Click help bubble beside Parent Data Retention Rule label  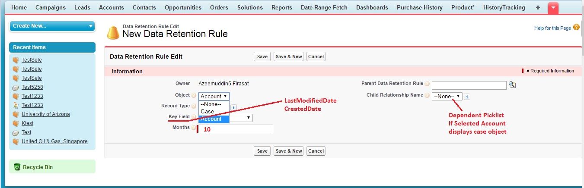[x=427, y=84]
